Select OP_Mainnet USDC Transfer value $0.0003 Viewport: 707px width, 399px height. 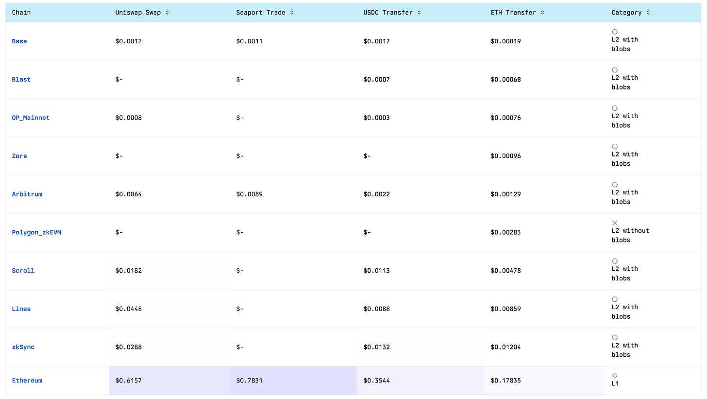pos(377,118)
